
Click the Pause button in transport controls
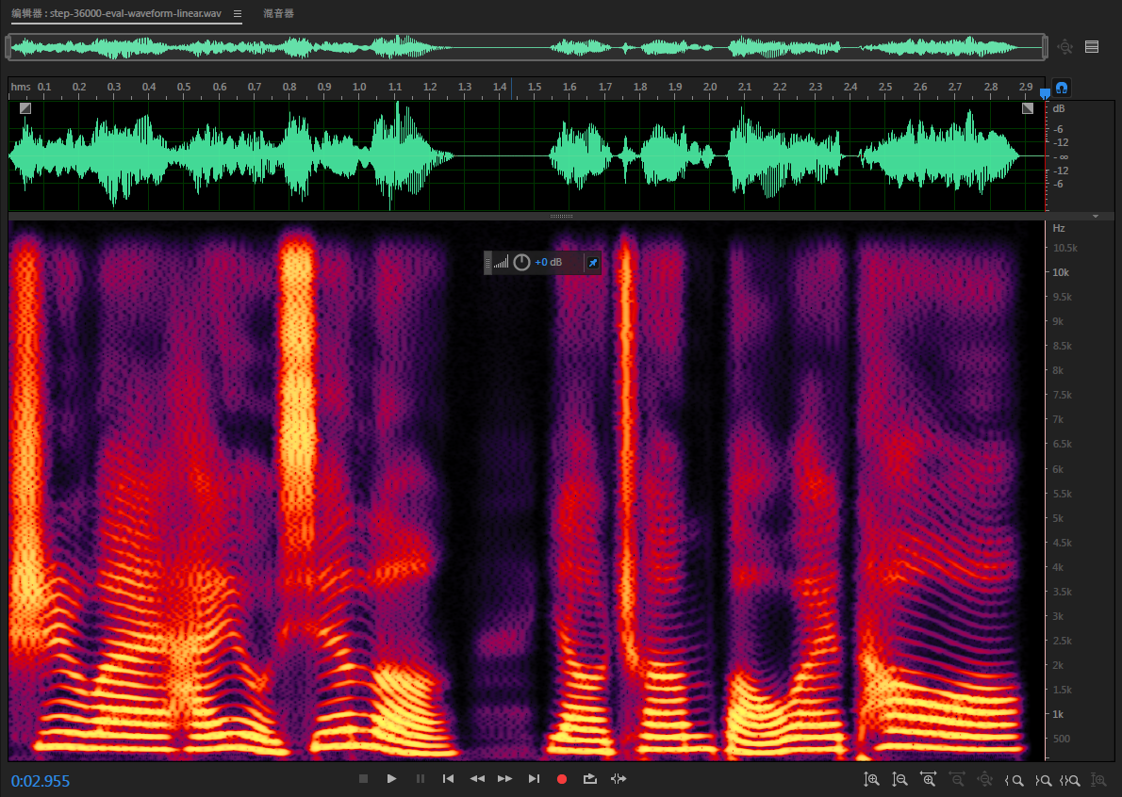[420, 778]
